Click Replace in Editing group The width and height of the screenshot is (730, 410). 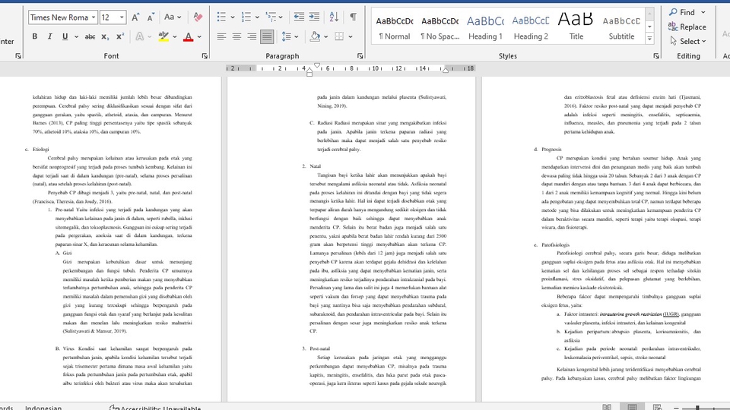coord(687,27)
